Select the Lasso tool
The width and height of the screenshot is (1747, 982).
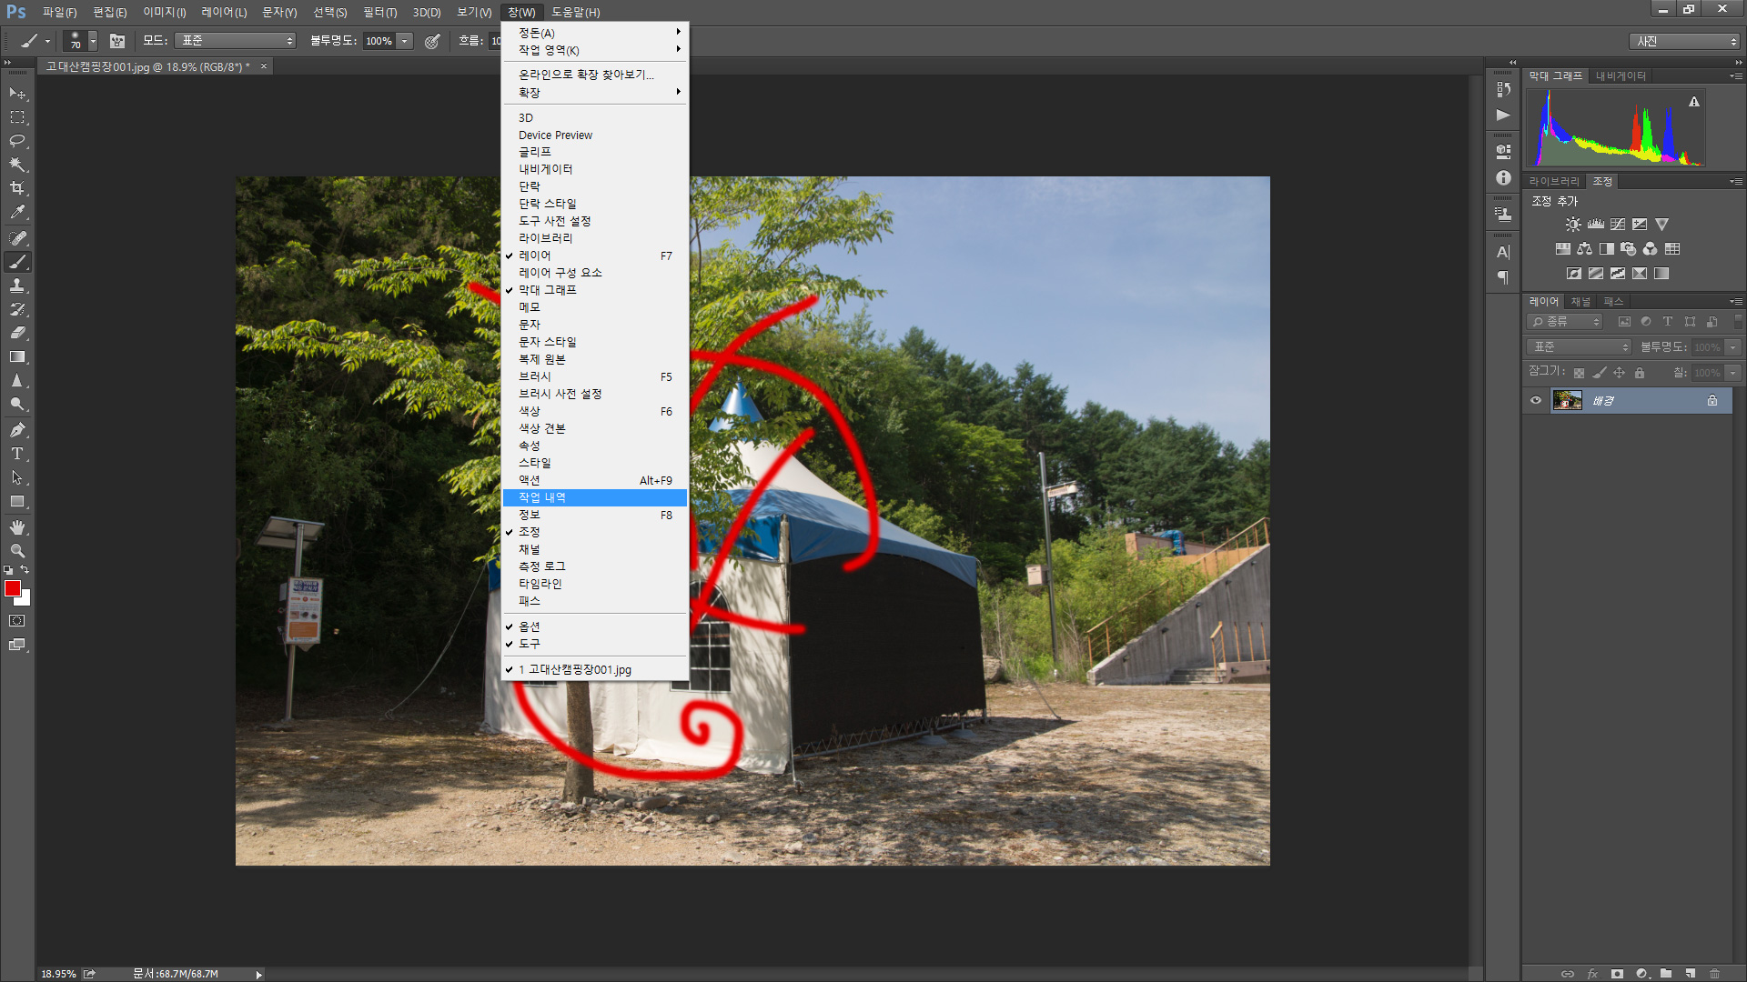[17, 141]
